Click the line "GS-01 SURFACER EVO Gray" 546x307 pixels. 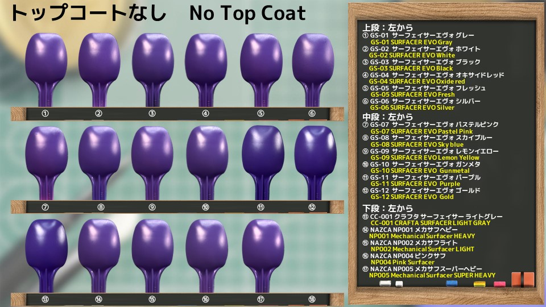click(x=411, y=42)
